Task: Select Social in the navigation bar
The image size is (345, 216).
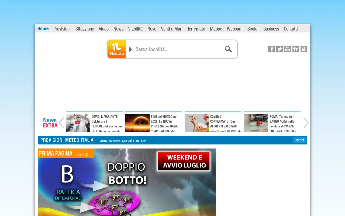Action: 253,29
